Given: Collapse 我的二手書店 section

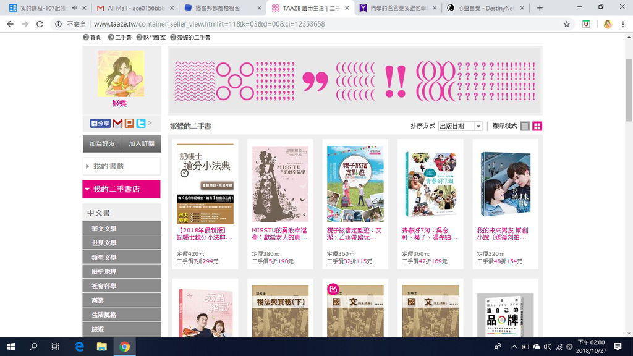Looking at the screenshot, I should [x=122, y=189].
